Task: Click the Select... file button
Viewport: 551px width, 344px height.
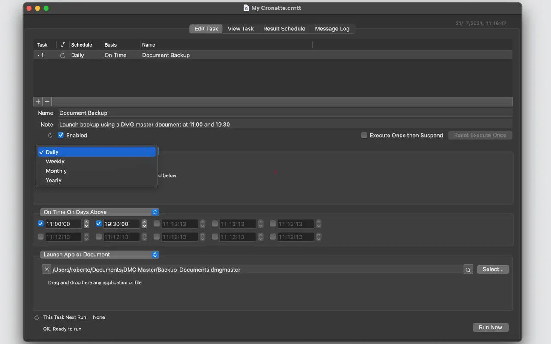Action: point(493,269)
